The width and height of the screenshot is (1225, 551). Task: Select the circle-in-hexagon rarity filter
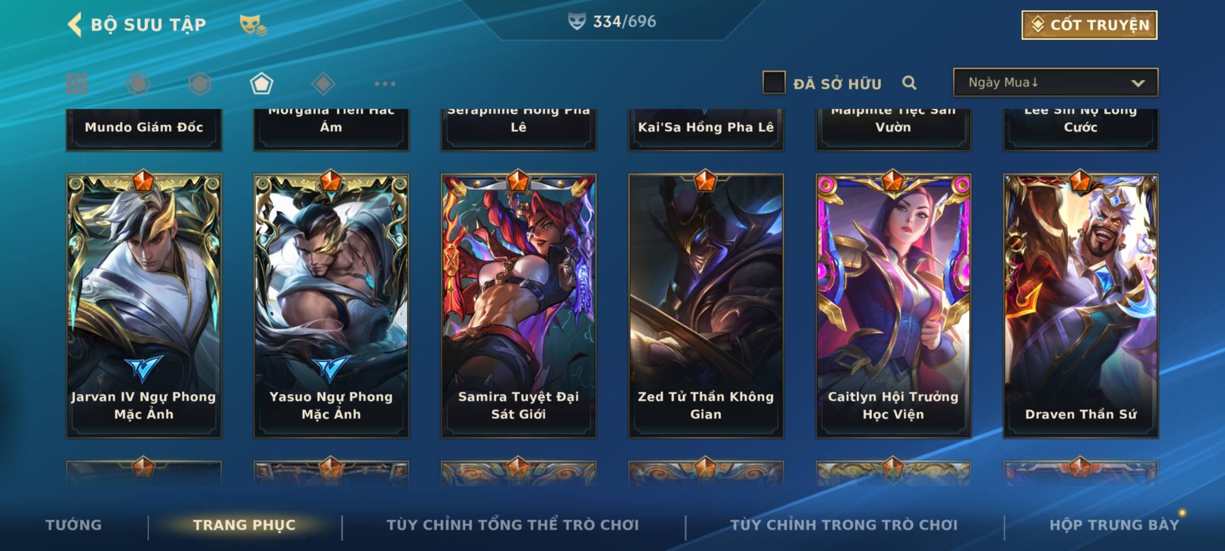coord(138,84)
